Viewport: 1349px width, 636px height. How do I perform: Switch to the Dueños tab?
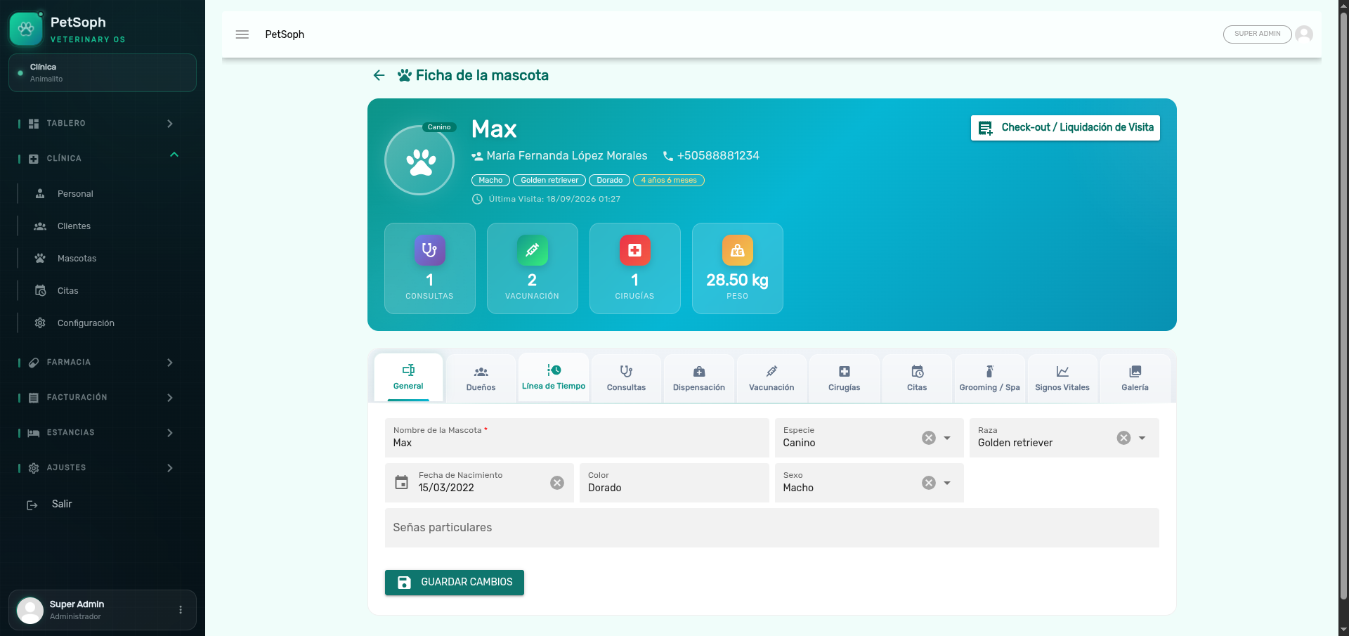pos(481,379)
